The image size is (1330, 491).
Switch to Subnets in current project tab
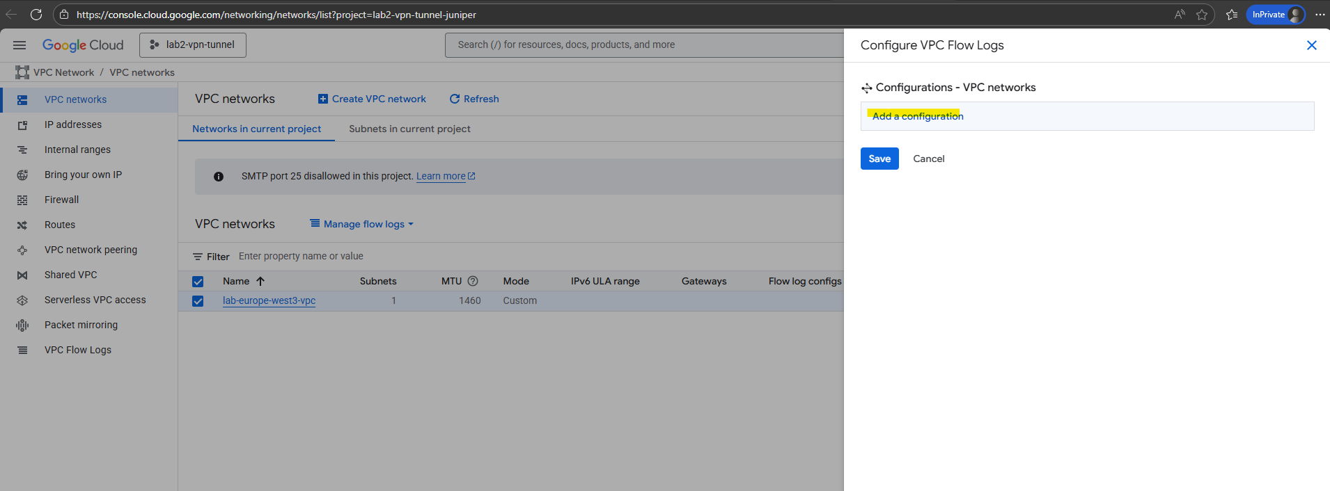point(409,129)
